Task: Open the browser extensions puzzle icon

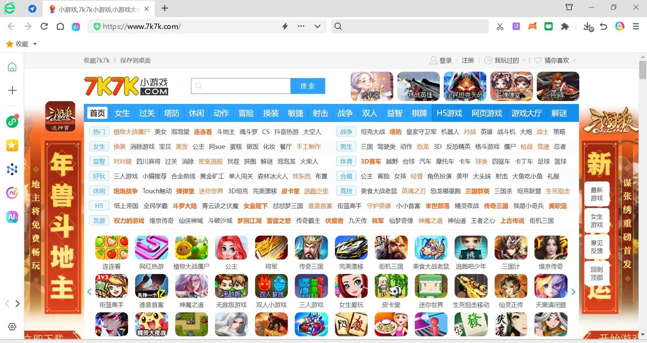Action: [x=565, y=26]
